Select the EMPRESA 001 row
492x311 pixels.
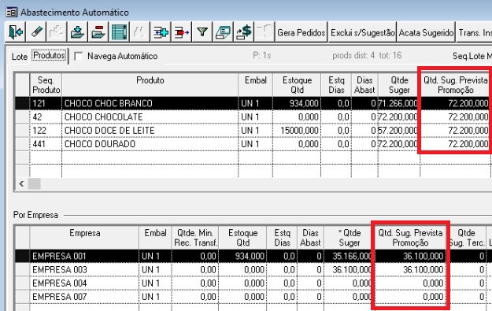pos(253,256)
